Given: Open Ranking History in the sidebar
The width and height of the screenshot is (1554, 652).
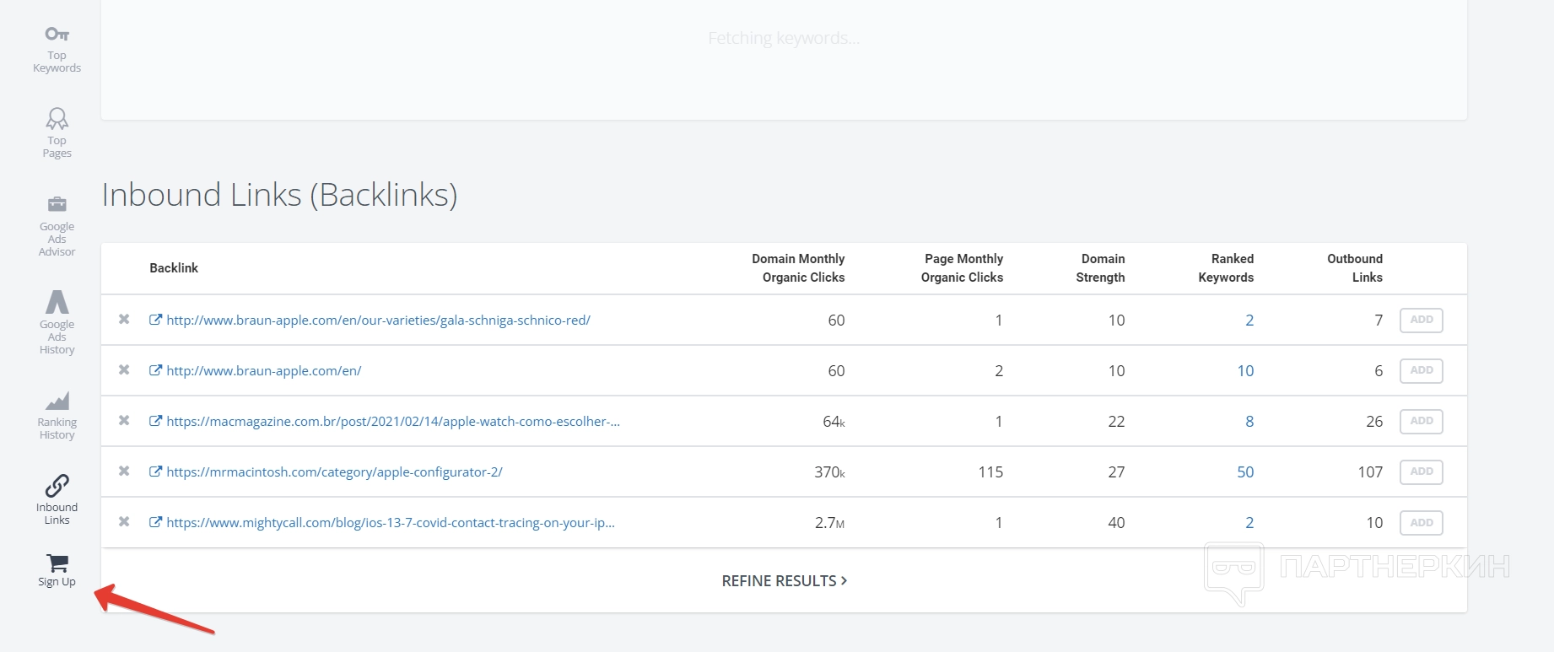Looking at the screenshot, I should 57,415.
